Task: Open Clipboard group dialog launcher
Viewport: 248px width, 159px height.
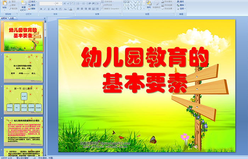Action: click(x=17, y=14)
